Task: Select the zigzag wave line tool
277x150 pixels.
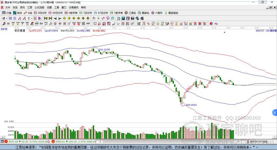Action: [118, 24]
